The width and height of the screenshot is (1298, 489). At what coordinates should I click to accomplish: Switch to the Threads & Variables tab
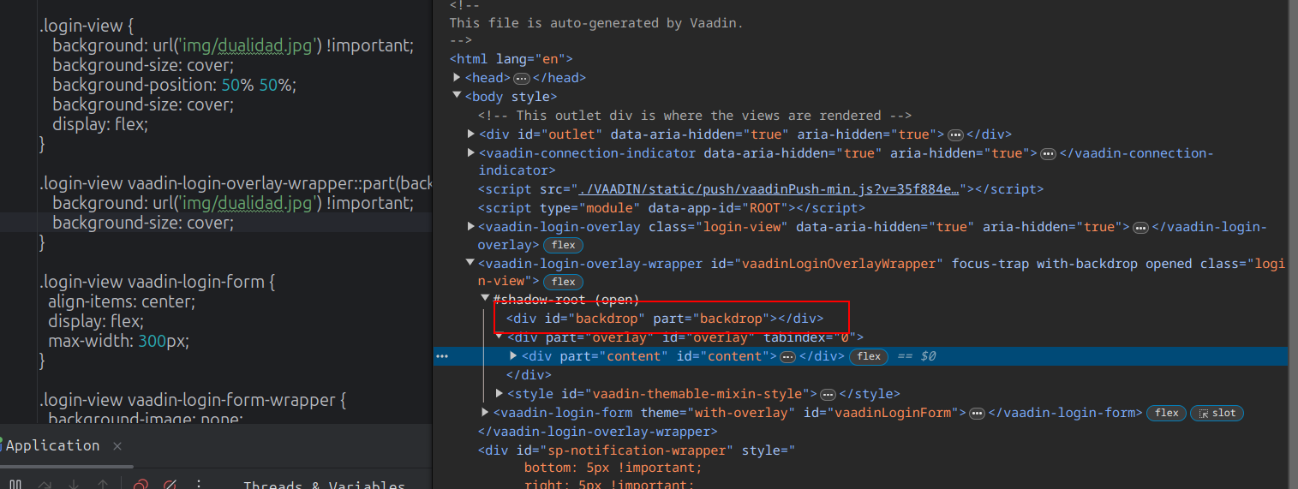pyautogui.click(x=324, y=485)
